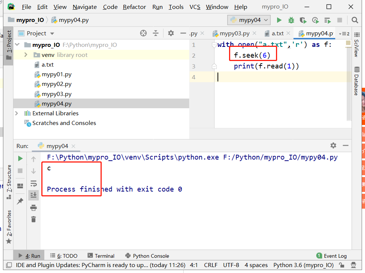365x273 pixels.
Task: Hide the Run tool window
Action: point(346,145)
